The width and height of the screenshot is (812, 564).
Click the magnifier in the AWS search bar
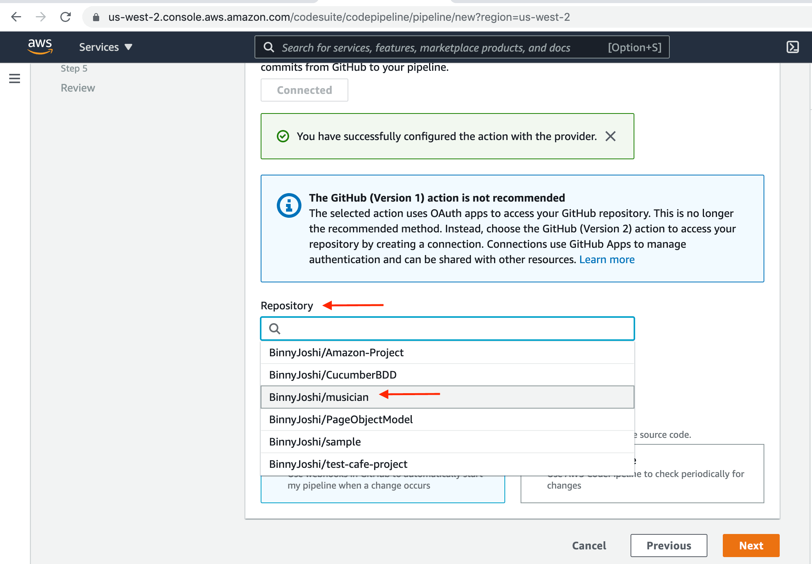click(x=269, y=47)
